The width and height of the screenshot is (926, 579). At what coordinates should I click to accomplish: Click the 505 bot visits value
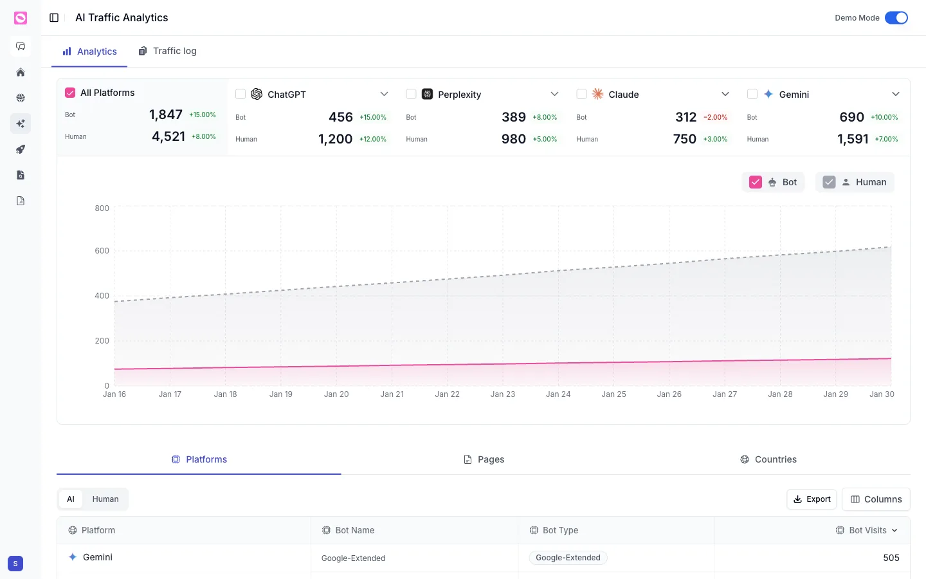click(891, 558)
